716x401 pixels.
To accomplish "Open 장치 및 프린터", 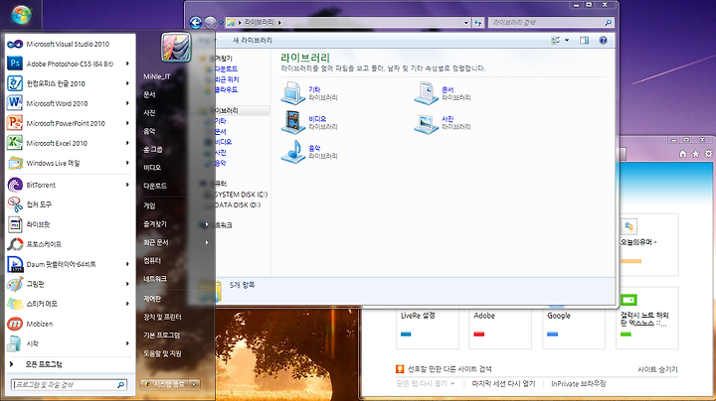I will 162,317.
